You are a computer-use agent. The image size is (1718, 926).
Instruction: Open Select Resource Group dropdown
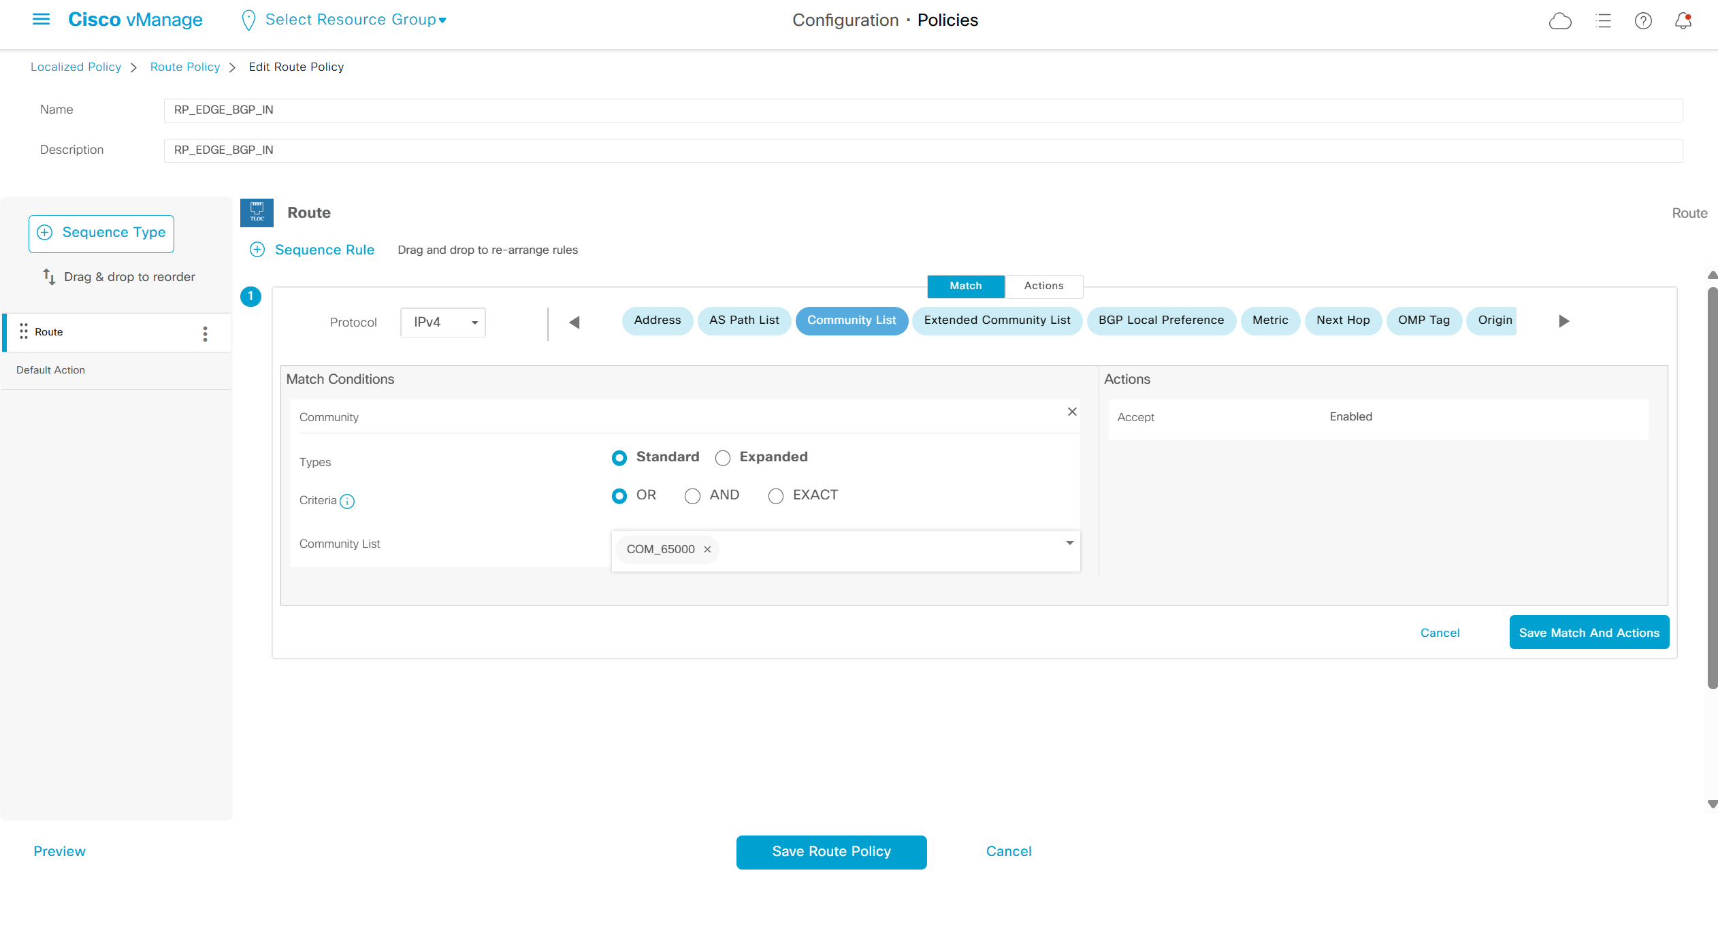(x=355, y=20)
